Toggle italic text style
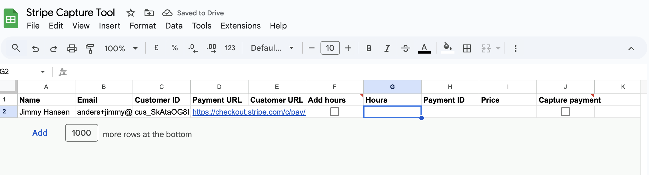This screenshot has width=649, height=175. (x=387, y=48)
